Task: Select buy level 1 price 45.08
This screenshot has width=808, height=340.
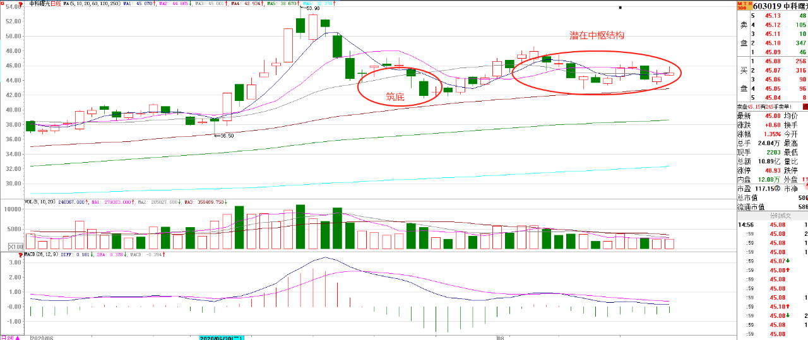Action: coord(773,61)
